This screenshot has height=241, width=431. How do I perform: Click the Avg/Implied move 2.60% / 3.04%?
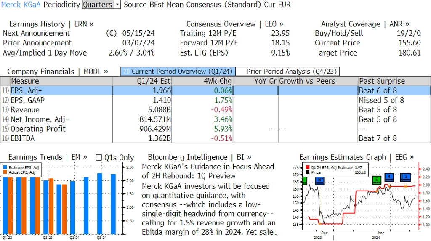[x=132, y=53]
